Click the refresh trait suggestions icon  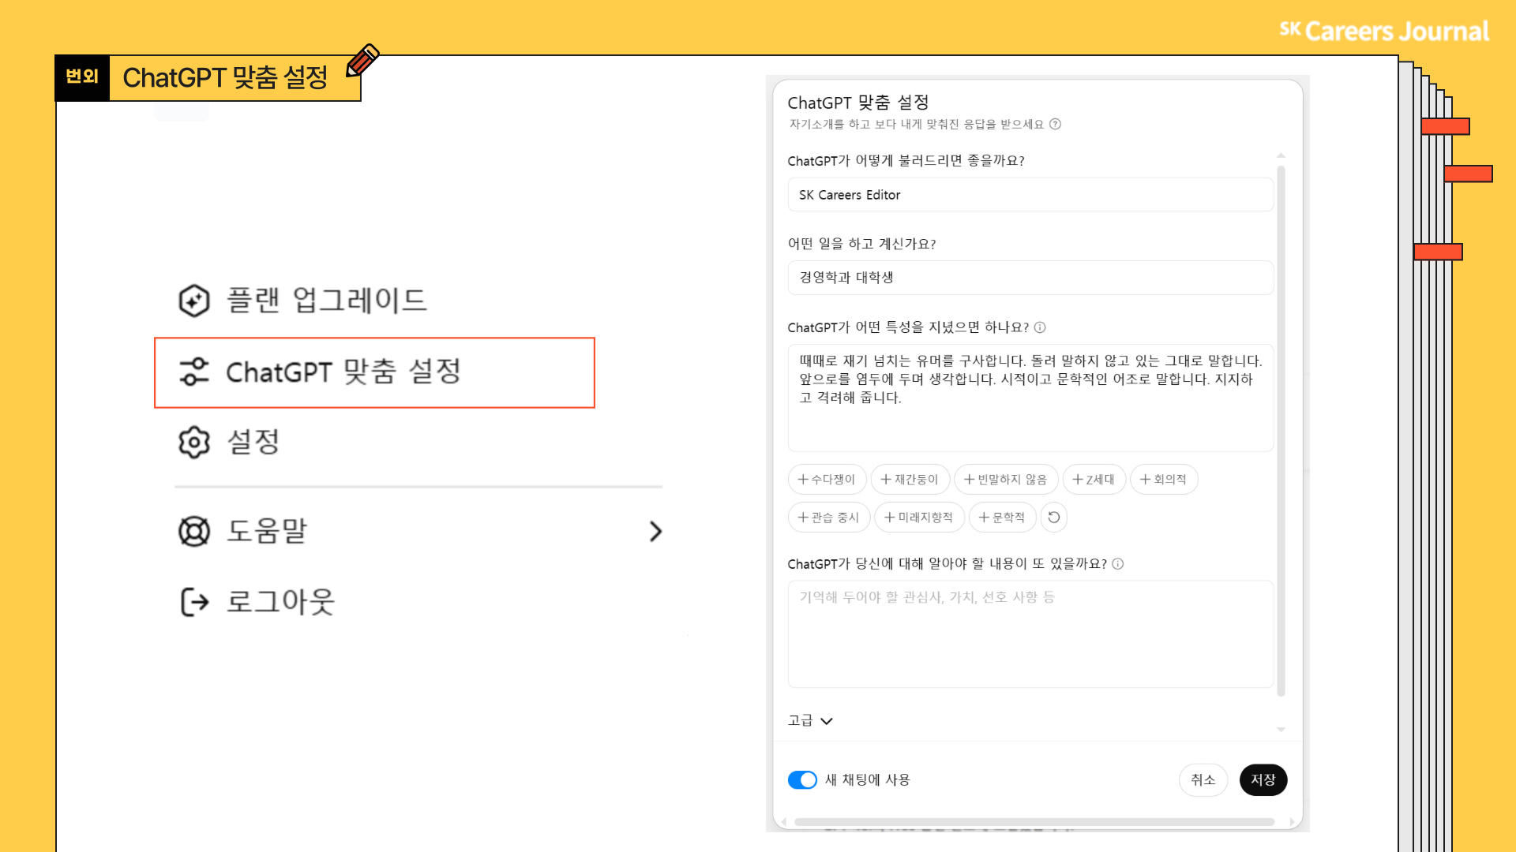(x=1053, y=518)
